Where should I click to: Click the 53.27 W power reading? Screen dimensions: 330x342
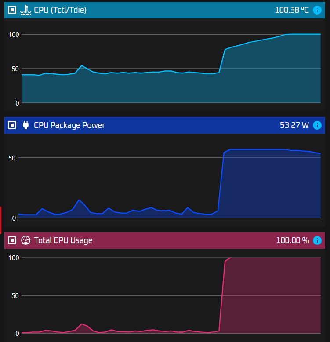[x=294, y=125]
